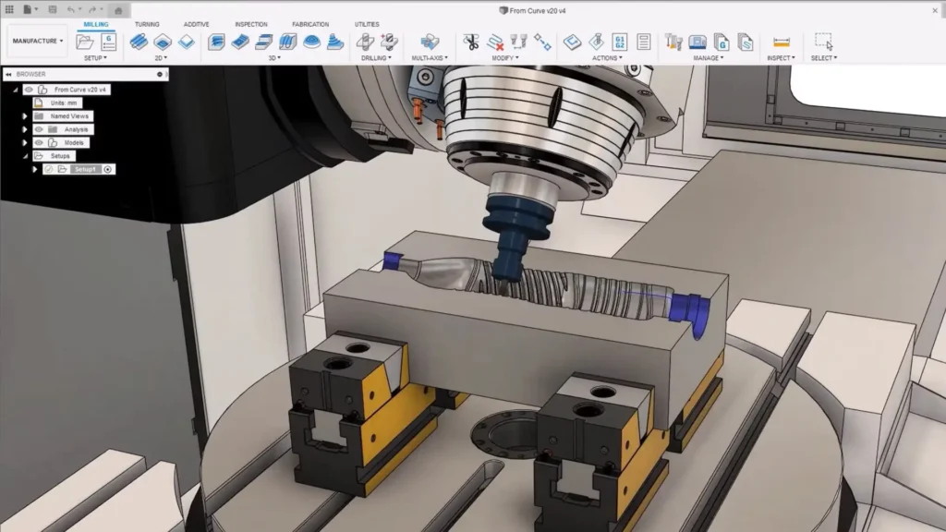Expand the Named Views folder
Screen dimensions: 946x532
pyautogui.click(x=25, y=116)
